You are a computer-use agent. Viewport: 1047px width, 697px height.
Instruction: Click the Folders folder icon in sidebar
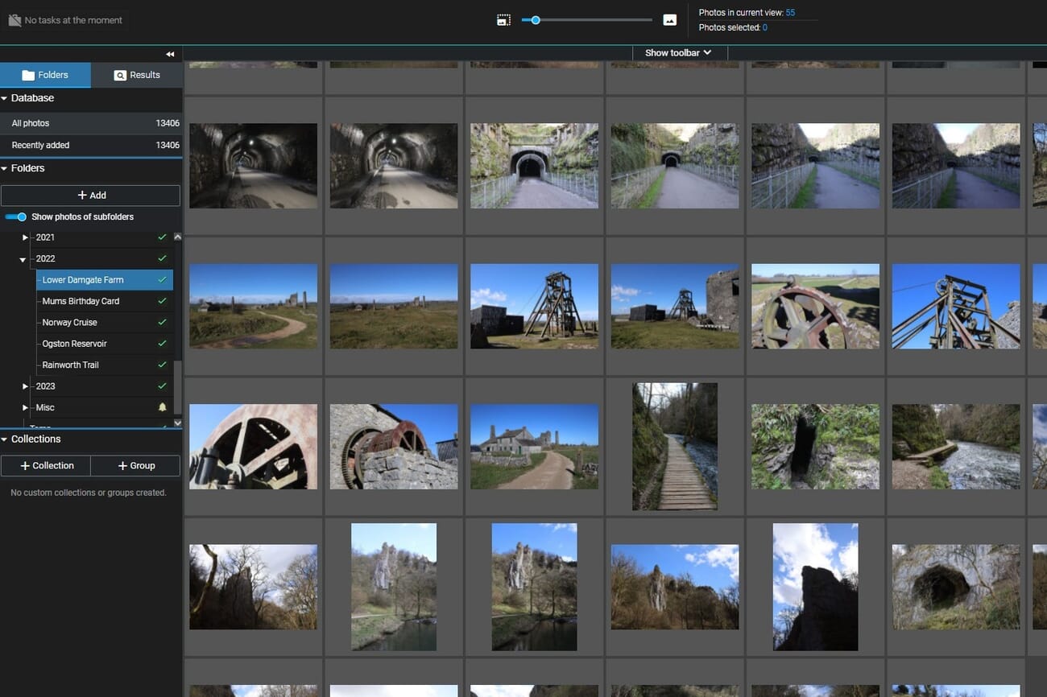coord(30,74)
